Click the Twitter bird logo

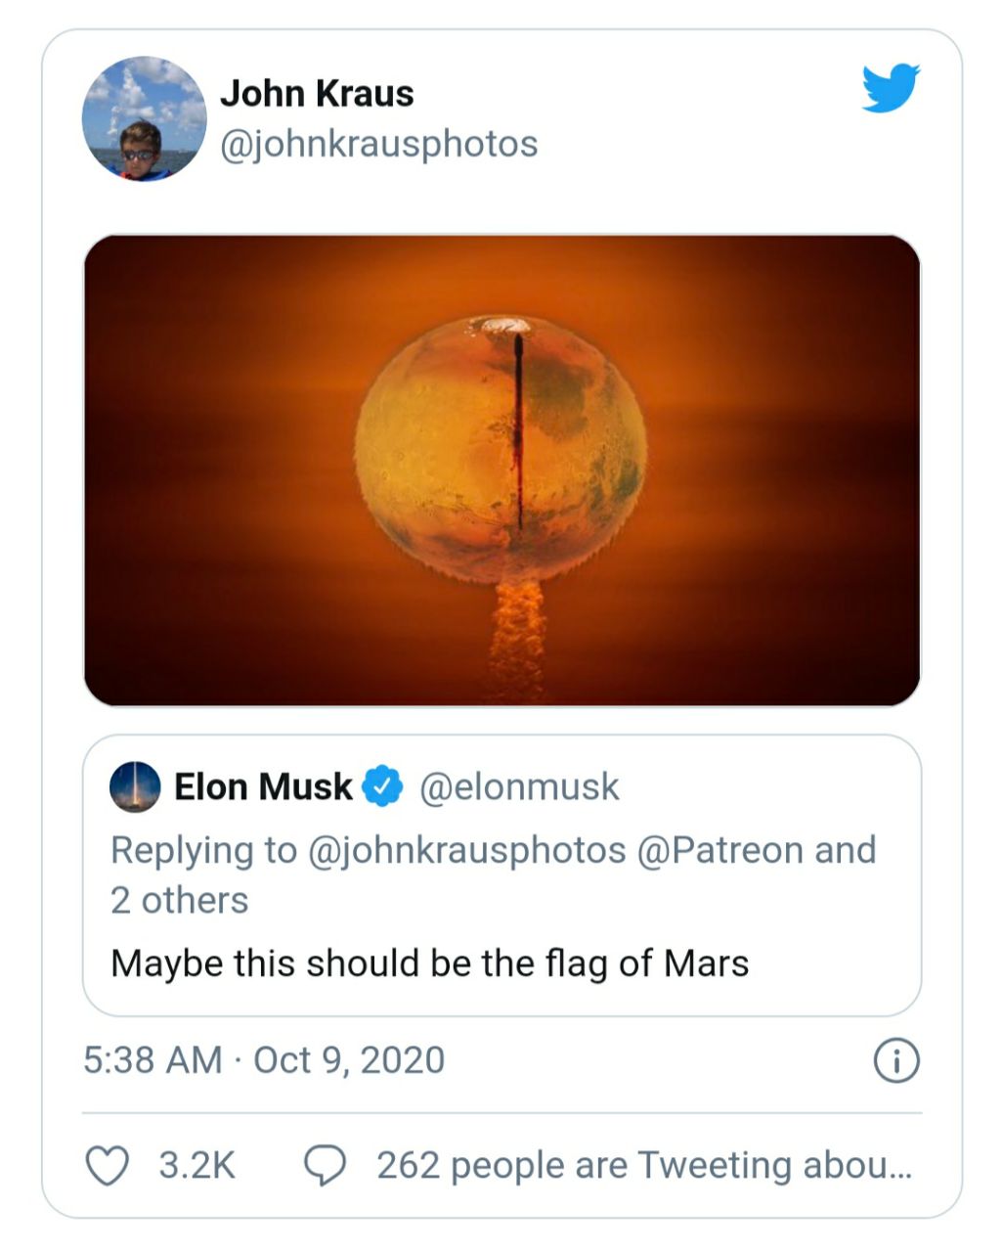(891, 88)
